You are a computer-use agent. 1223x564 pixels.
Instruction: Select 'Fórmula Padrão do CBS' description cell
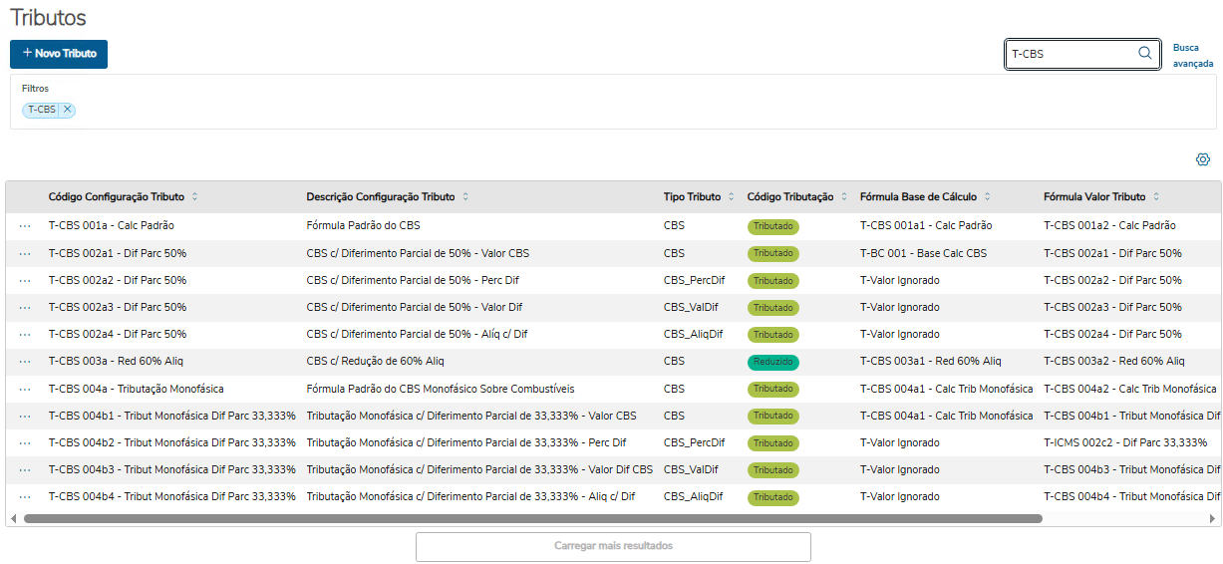(x=363, y=226)
